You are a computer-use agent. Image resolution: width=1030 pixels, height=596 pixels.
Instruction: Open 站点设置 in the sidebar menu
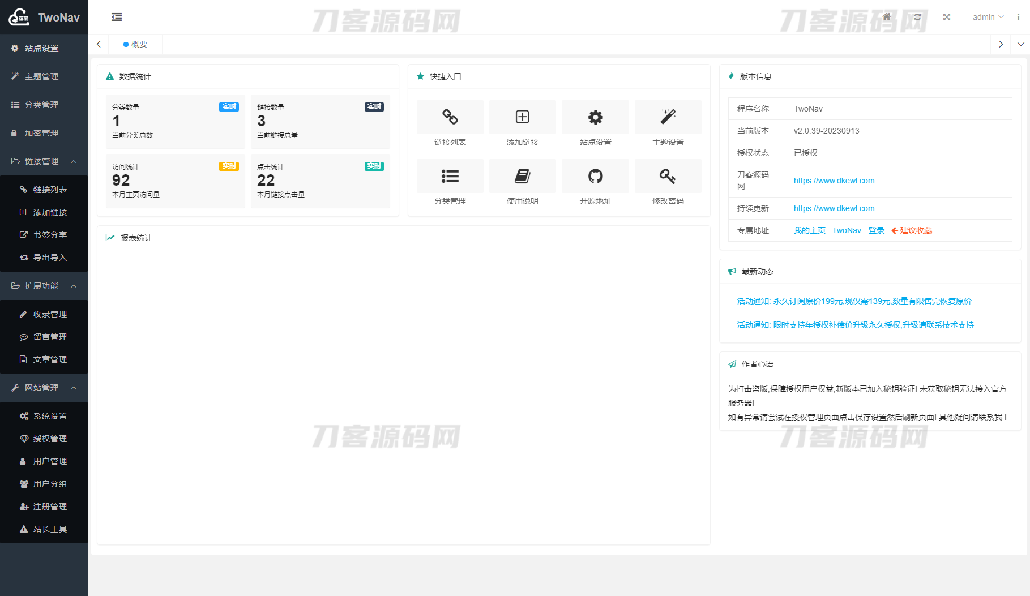tap(41, 48)
